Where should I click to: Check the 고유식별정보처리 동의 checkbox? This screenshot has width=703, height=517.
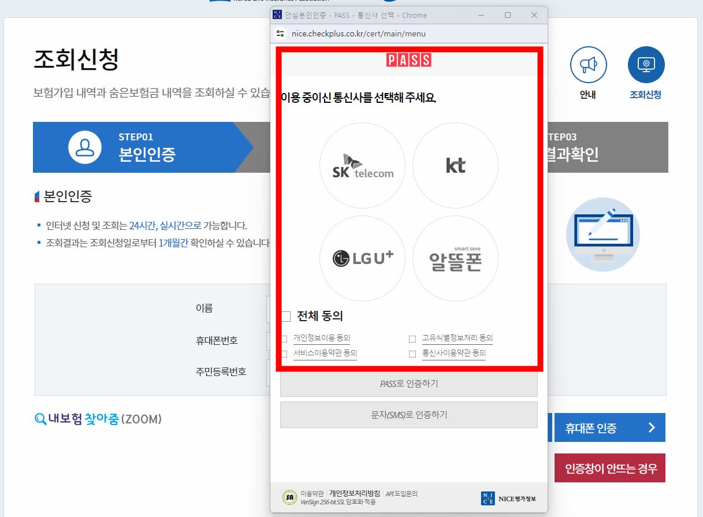coord(412,339)
